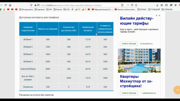
Task: Visit the yektahomes.ru ad link
Action: 149,93
